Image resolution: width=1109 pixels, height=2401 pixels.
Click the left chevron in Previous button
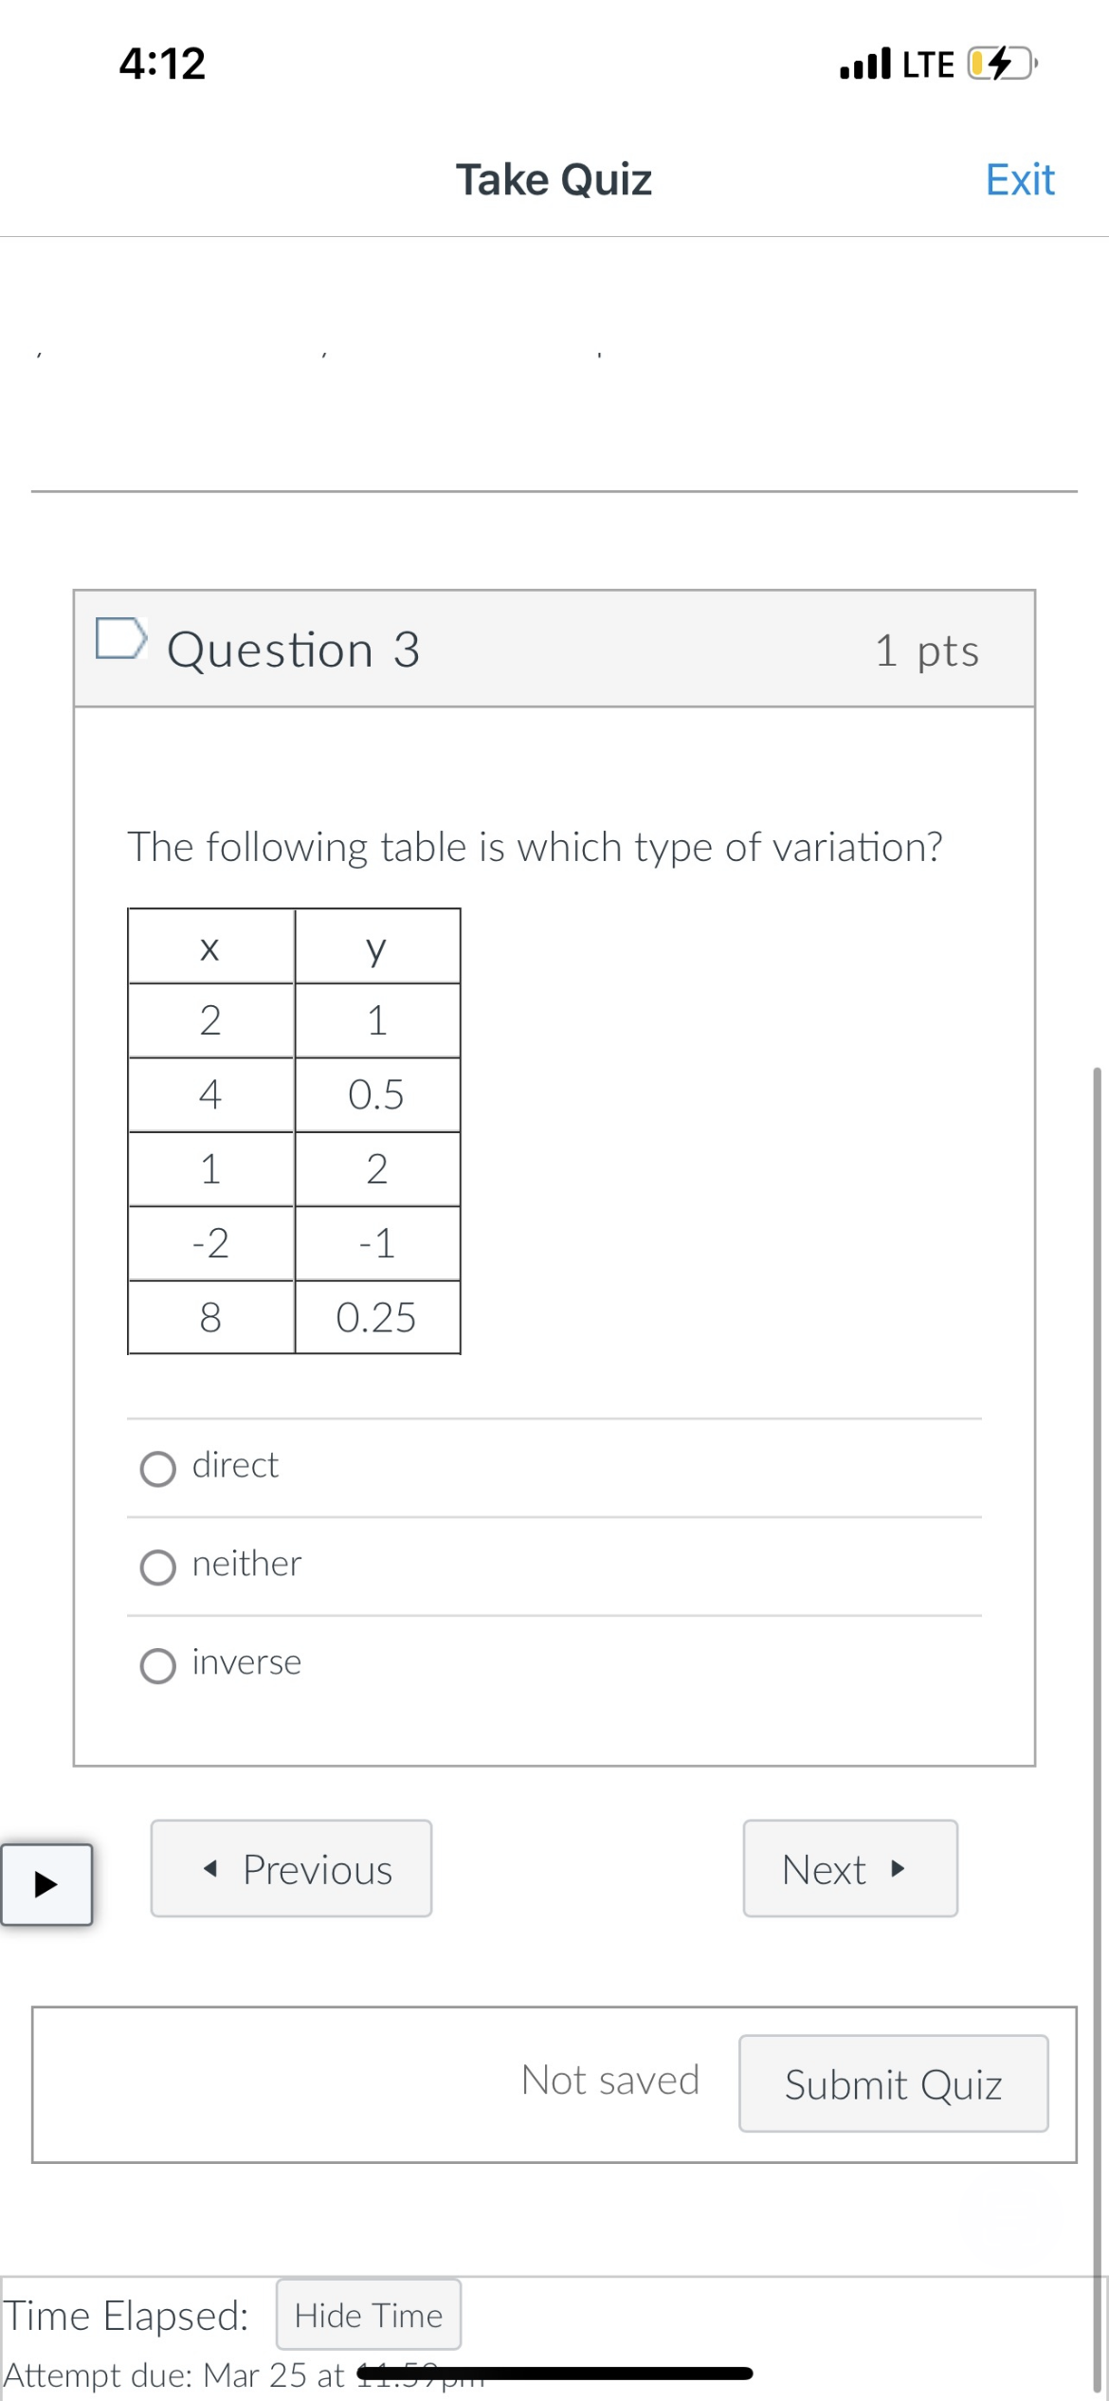point(210,1868)
